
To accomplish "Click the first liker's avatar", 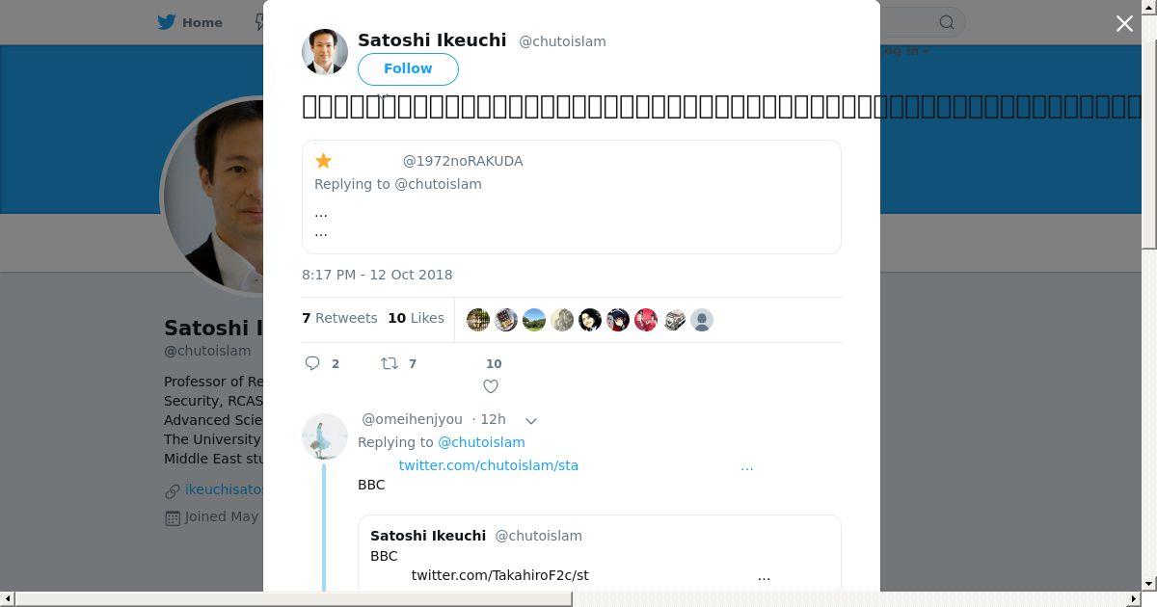I will pos(478,320).
